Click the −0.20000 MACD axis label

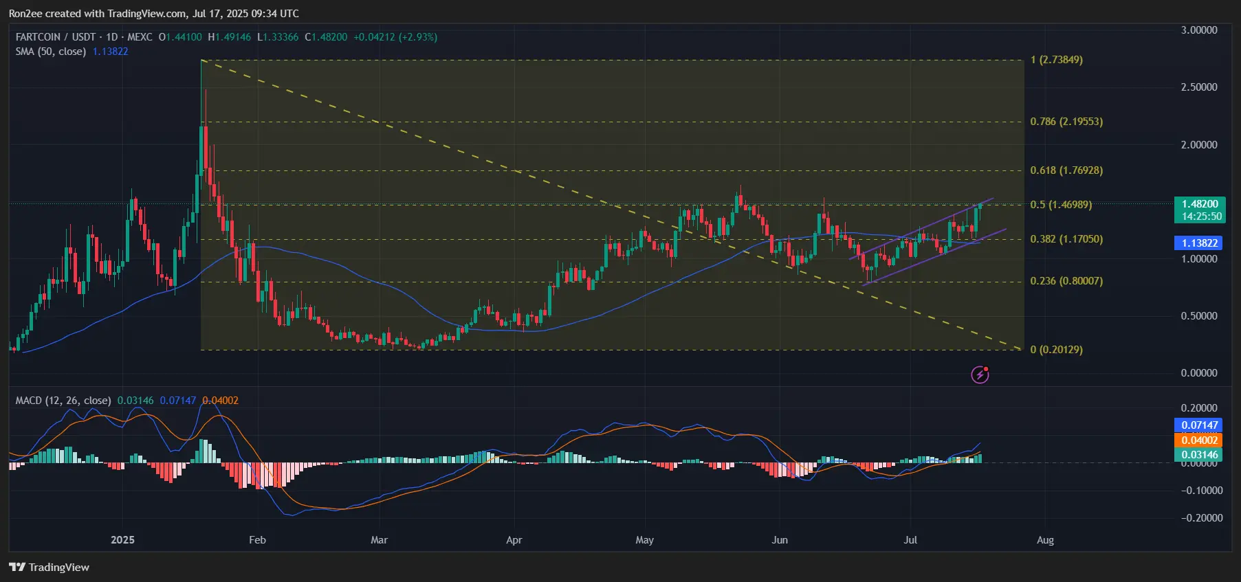[1202, 518]
